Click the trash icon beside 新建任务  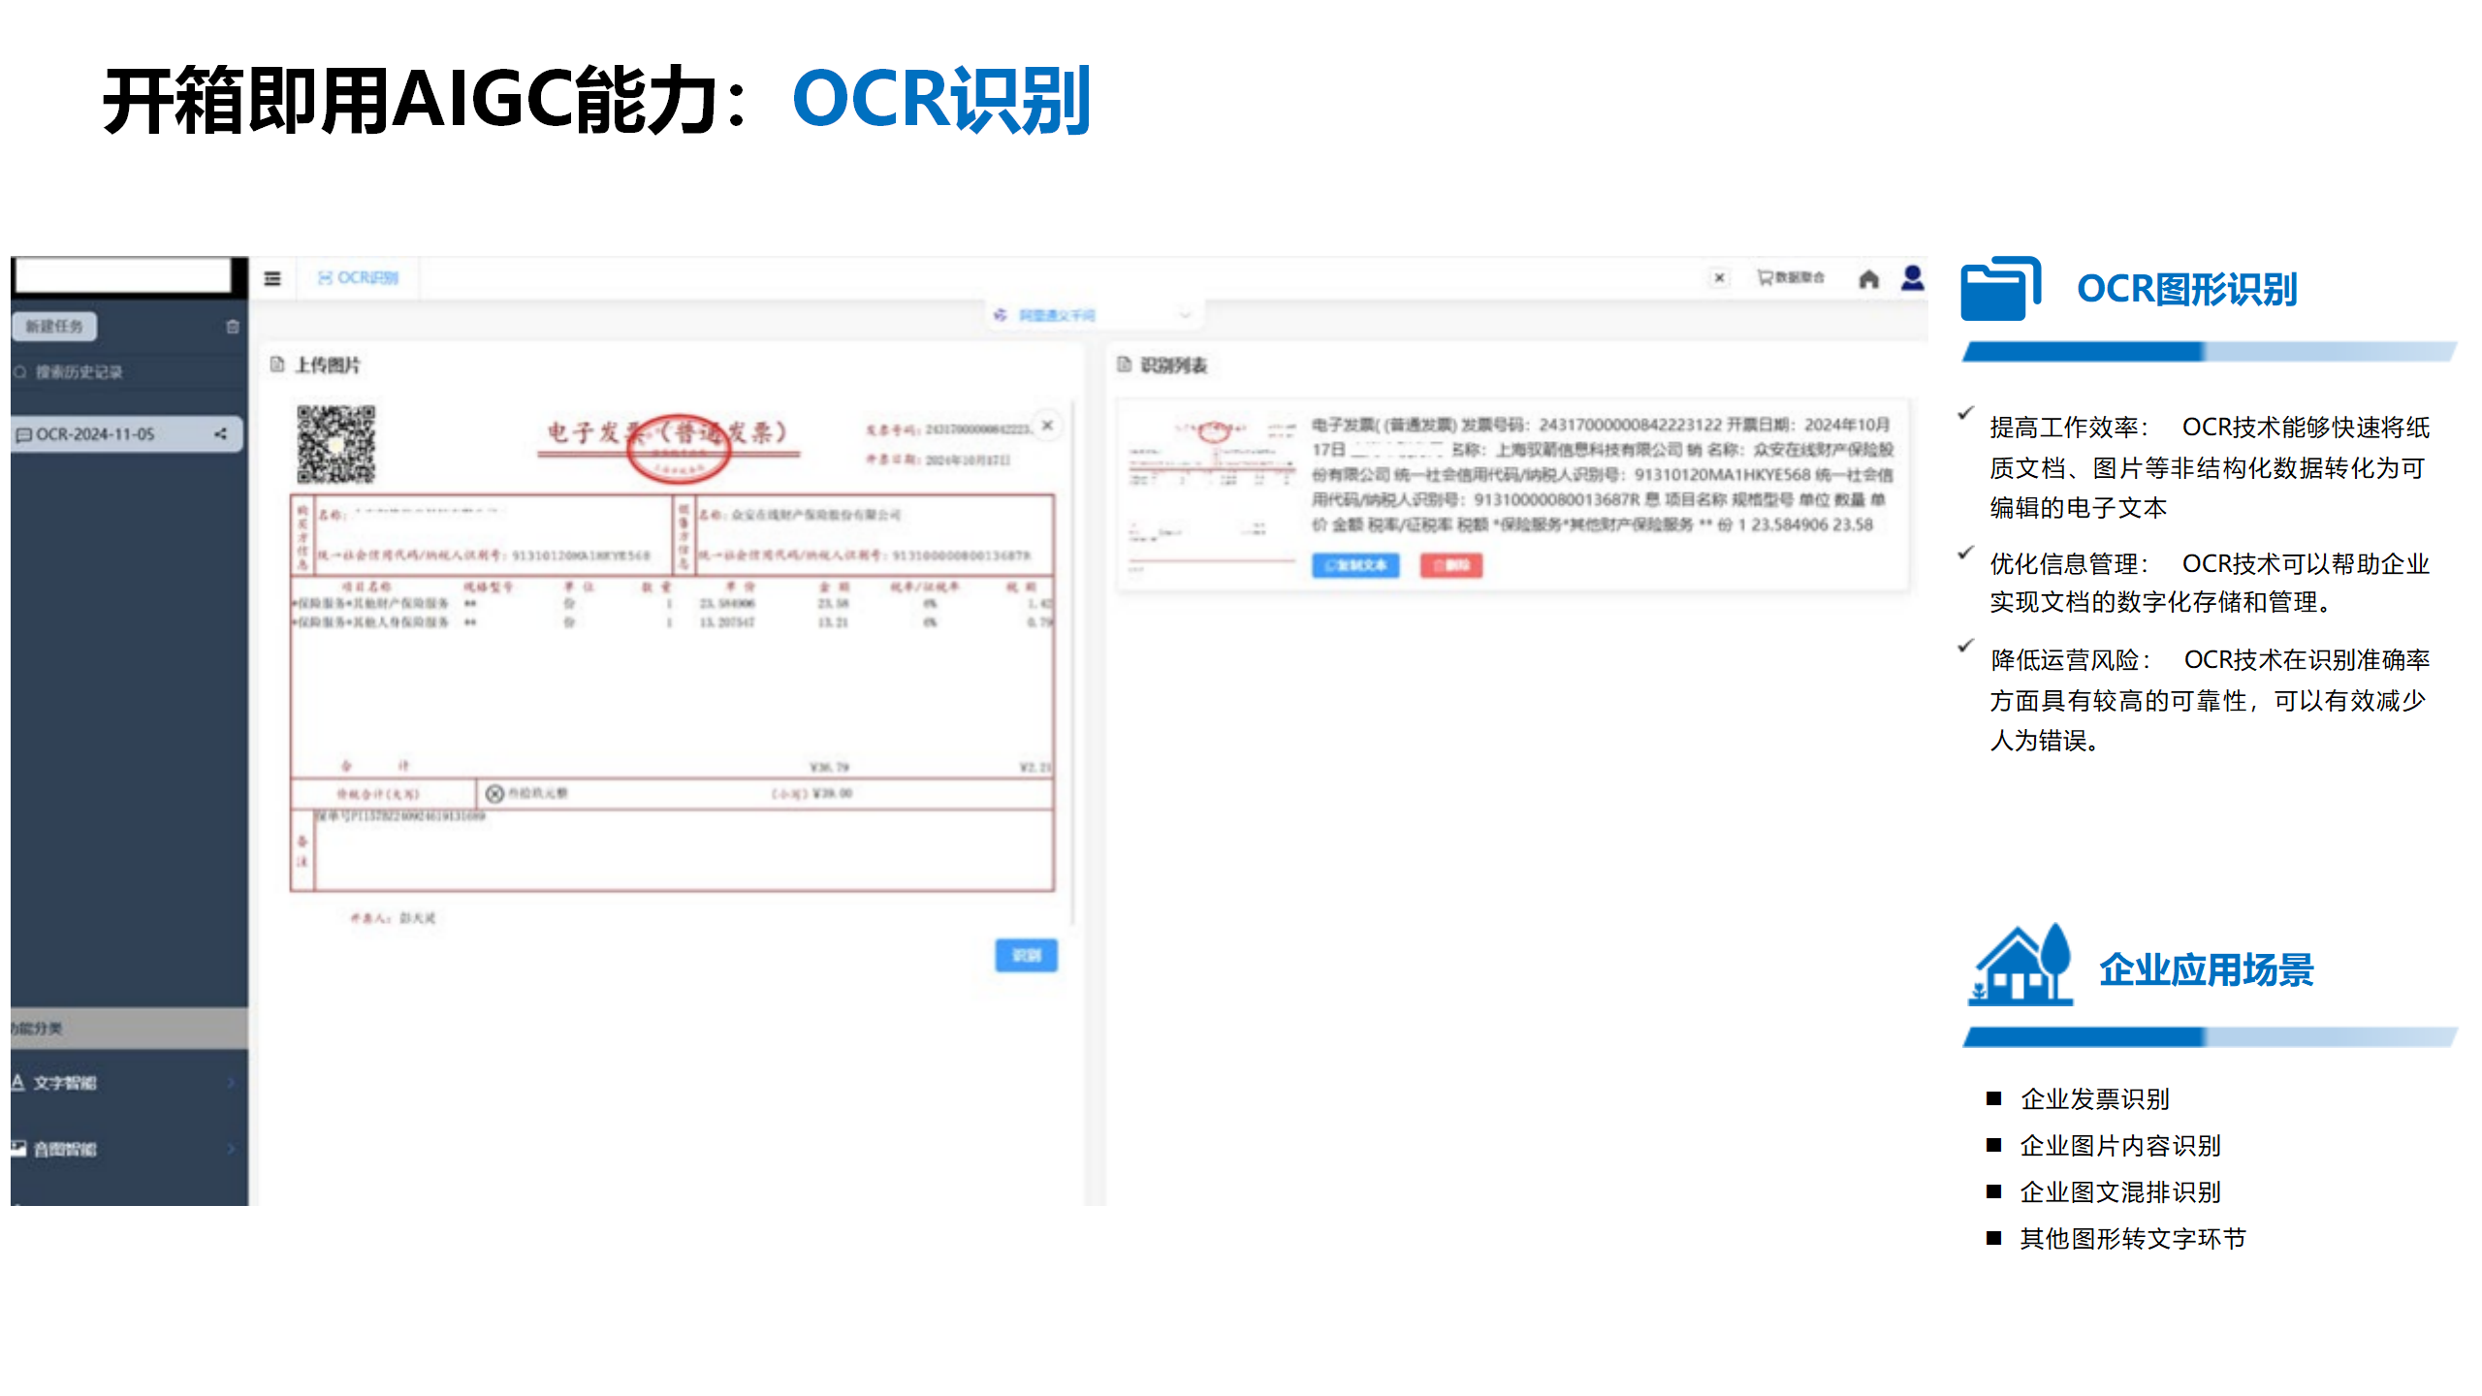point(233,327)
